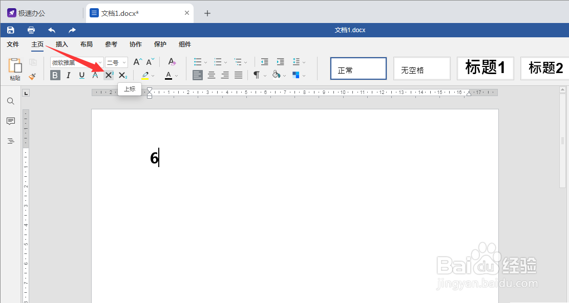Viewport: 569px width, 303px height.
Task: Expand the line spacing dropdown arrow
Action: tap(304, 62)
